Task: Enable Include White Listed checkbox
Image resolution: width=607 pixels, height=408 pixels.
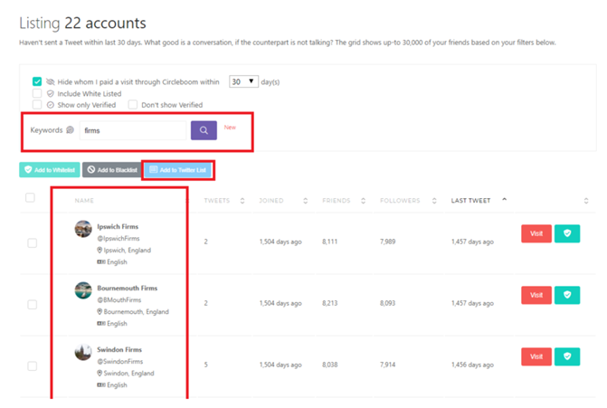Action: click(x=37, y=93)
